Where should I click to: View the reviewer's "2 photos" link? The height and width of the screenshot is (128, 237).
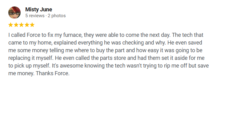point(57,16)
